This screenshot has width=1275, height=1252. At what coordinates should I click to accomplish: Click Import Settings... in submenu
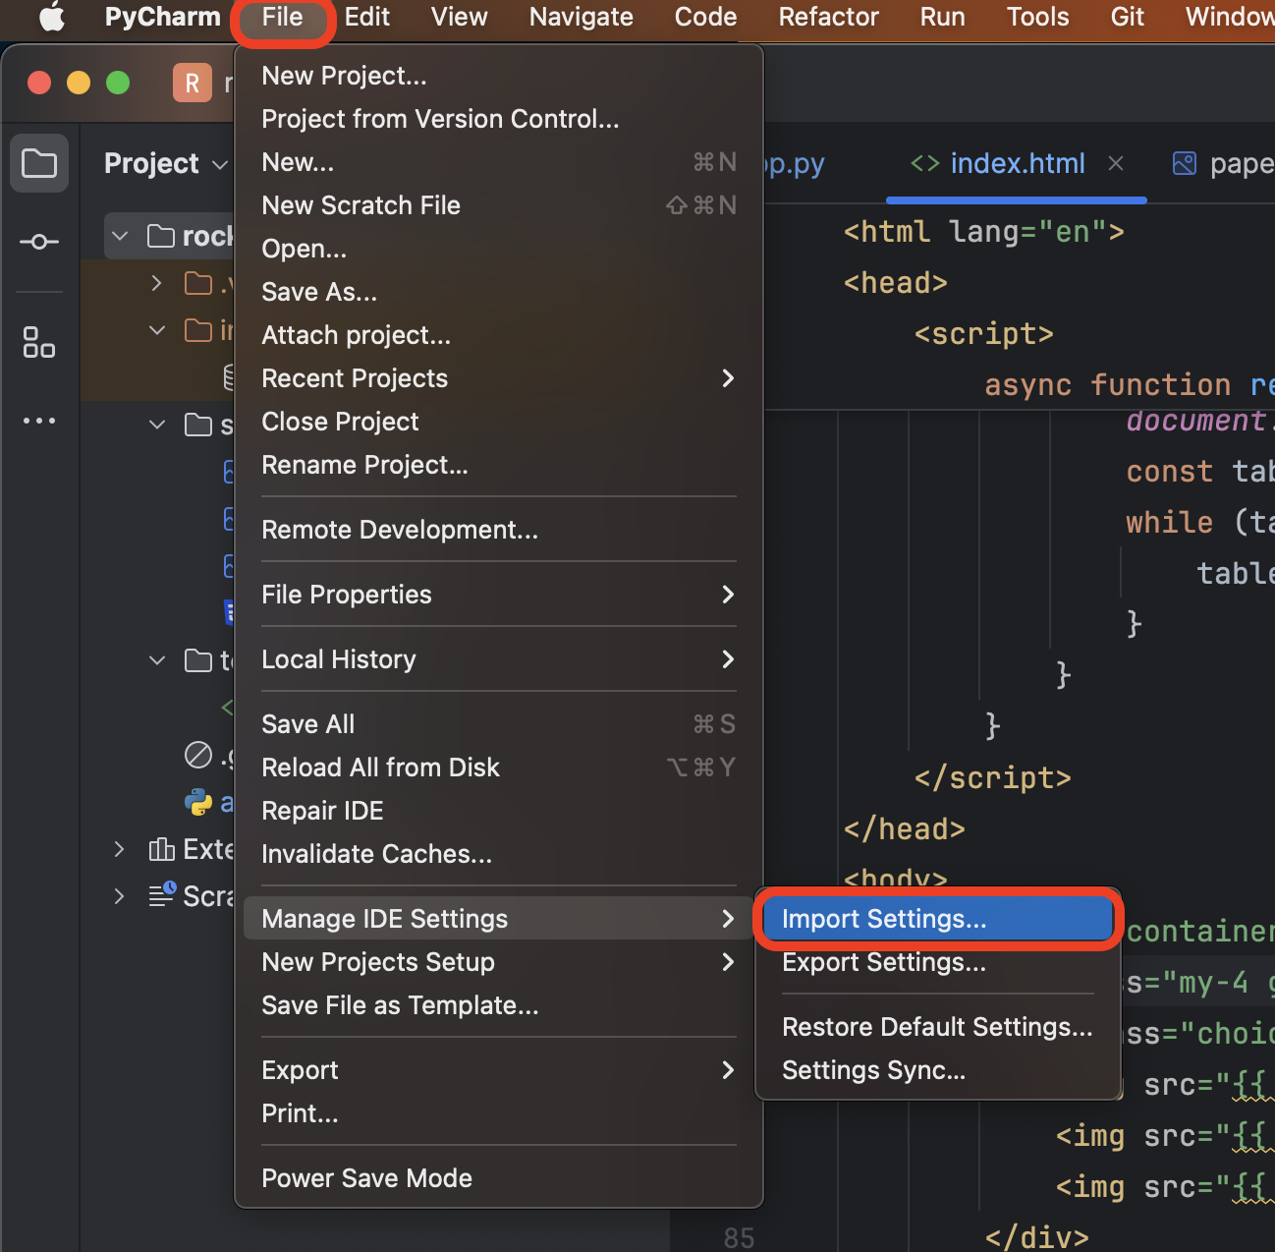(x=938, y=919)
